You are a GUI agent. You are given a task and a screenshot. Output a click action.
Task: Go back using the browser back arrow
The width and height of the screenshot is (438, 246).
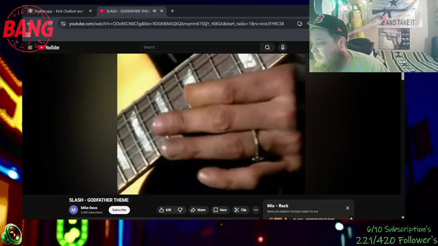click(x=29, y=24)
